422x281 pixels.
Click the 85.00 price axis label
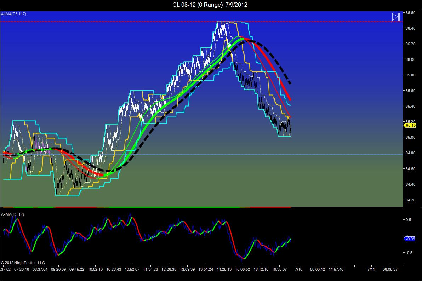[x=410, y=137]
